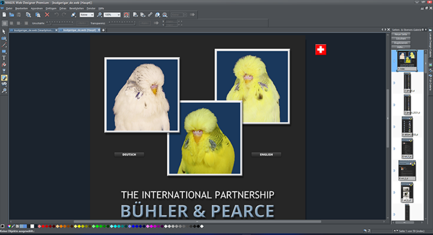Click the export website icon
The height and width of the screenshot is (235, 433).
tap(143, 15)
